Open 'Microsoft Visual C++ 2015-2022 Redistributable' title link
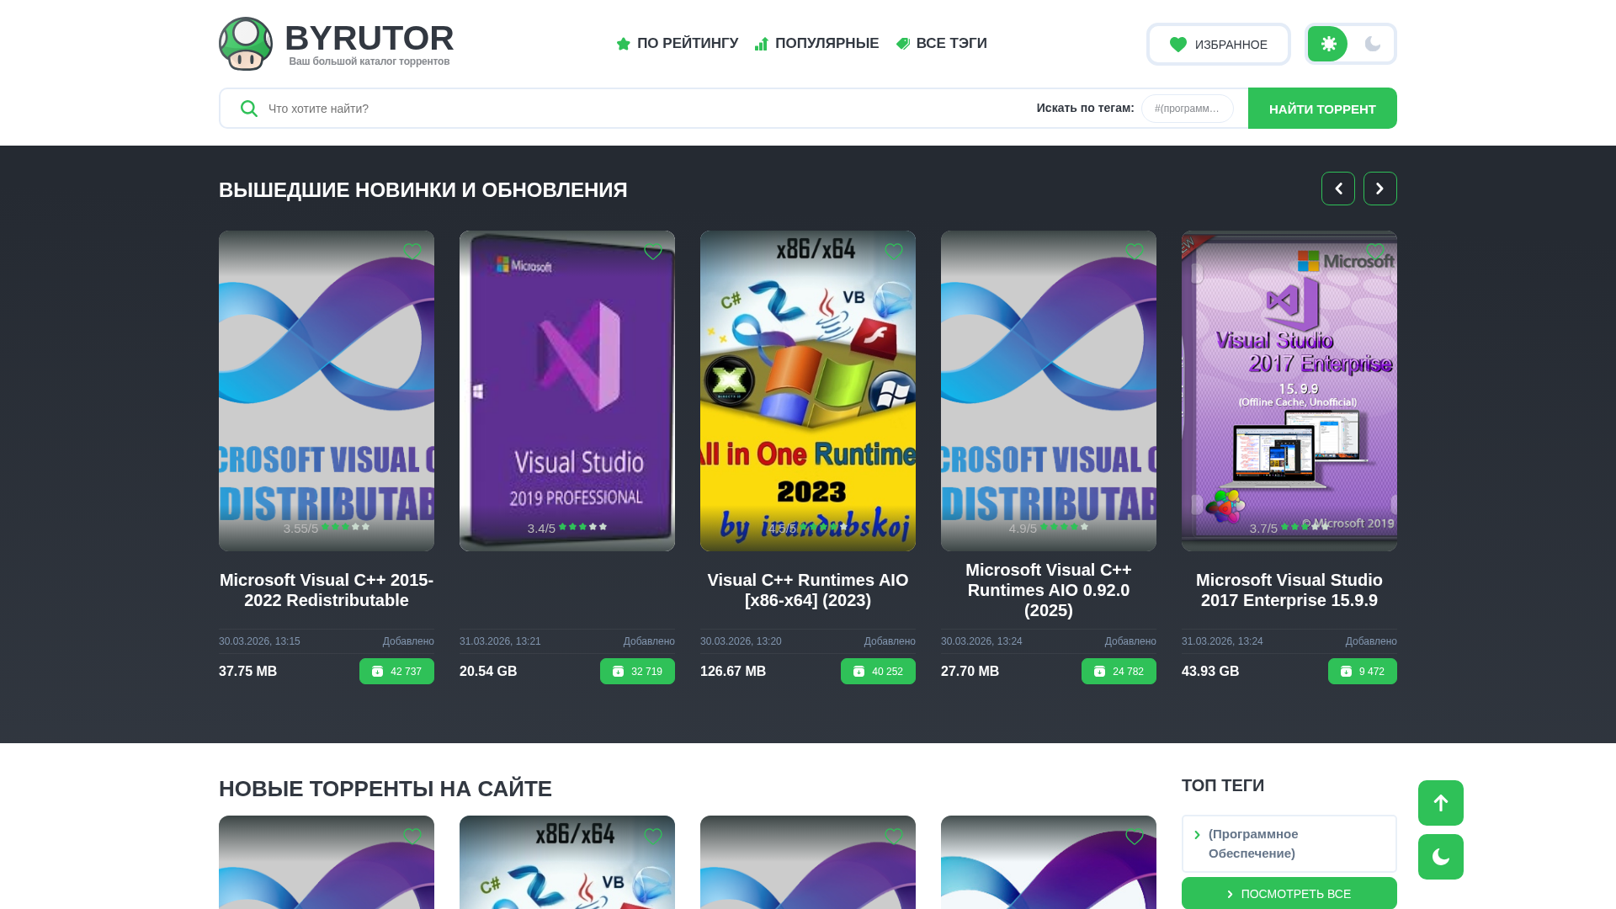This screenshot has height=909, width=1616. [327, 590]
